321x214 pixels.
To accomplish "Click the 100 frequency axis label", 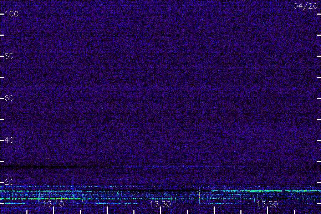I will 11,14.
